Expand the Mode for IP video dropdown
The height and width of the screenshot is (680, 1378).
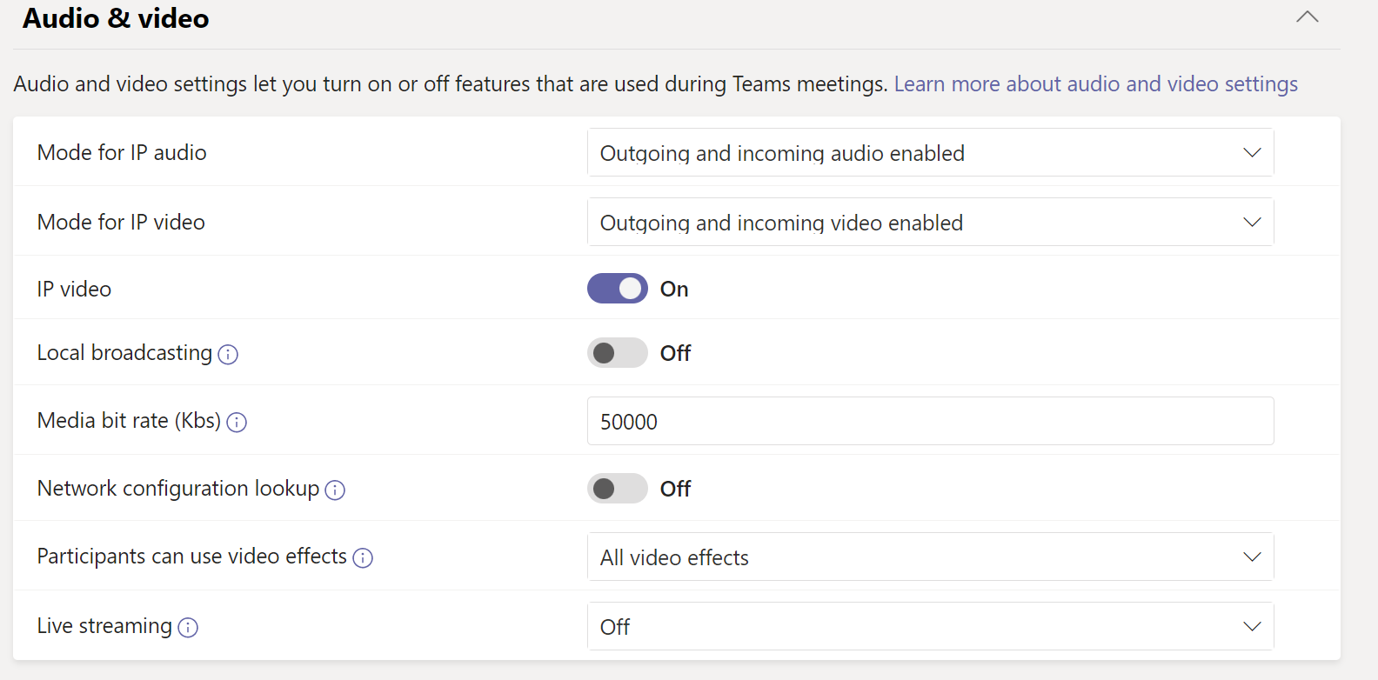pos(930,223)
